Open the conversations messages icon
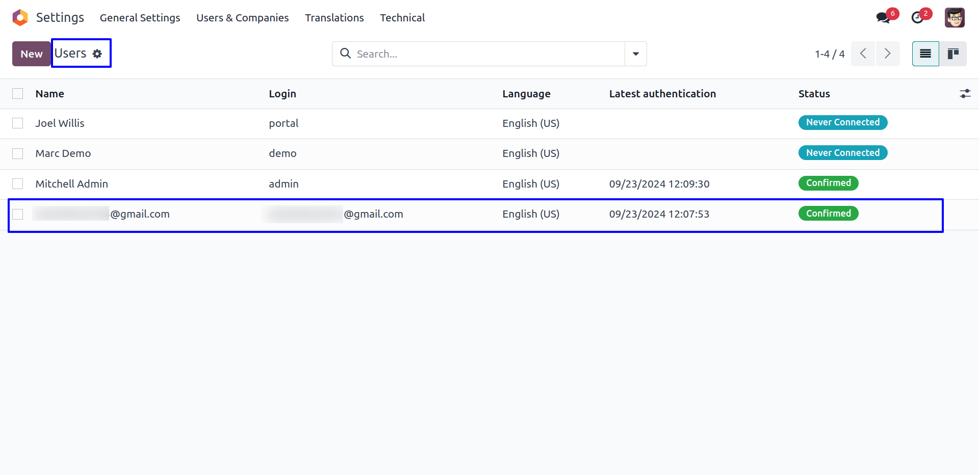The width and height of the screenshot is (979, 475). 883,18
